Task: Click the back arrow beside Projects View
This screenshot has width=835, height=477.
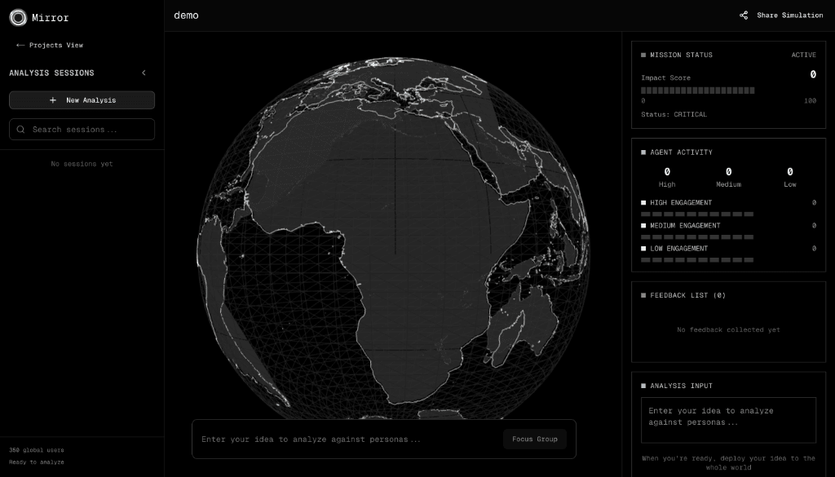Action: [20, 46]
